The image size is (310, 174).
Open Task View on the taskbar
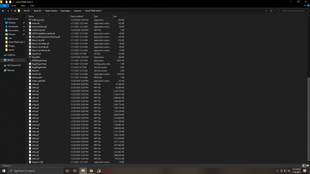[x=75, y=171]
